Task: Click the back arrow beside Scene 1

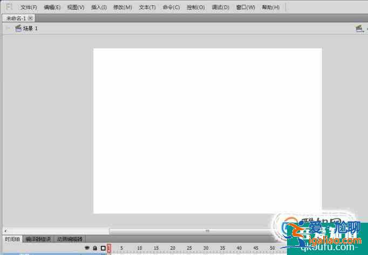Action: 8,28
